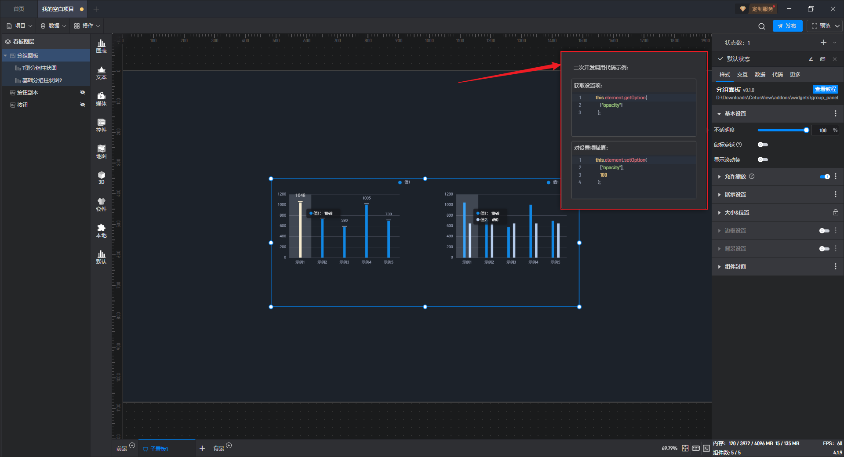Click the search magnifier icon
The height and width of the screenshot is (457, 844).
coord(761,26)
